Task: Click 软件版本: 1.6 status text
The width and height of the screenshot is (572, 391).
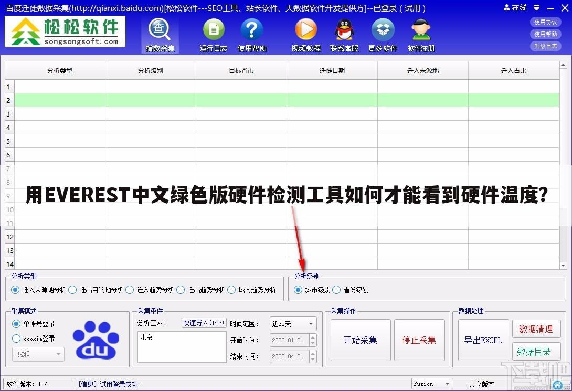Action: coord(27,384)
